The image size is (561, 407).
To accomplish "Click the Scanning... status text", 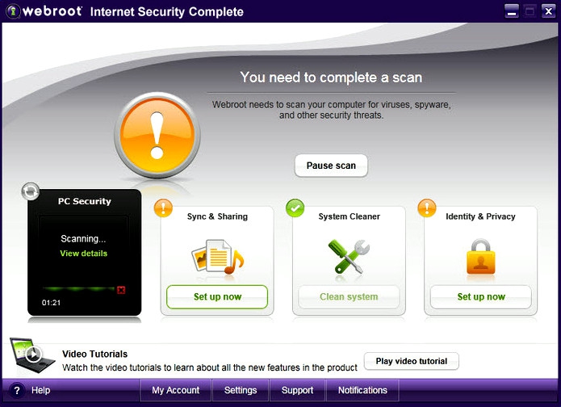I will (83, 239).
